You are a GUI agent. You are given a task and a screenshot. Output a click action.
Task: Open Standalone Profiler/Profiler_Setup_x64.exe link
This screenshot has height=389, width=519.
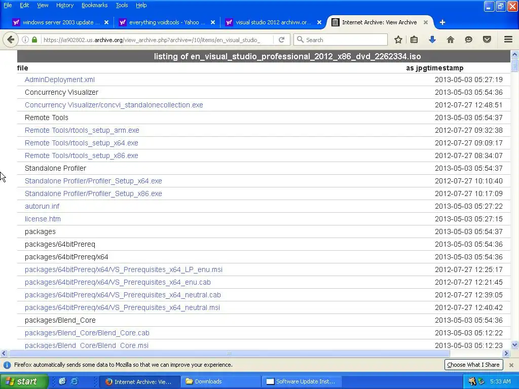point(93,181)
